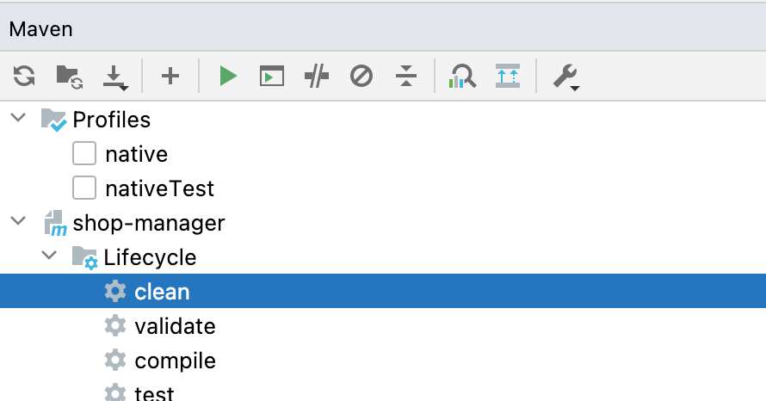Enable the nativeTest profile checkbox
Screen dimensions: 766x401
(x=84, y=188)
